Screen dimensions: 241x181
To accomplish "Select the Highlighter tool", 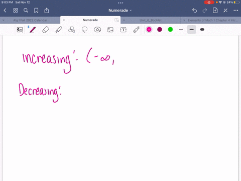I will 59,30.
